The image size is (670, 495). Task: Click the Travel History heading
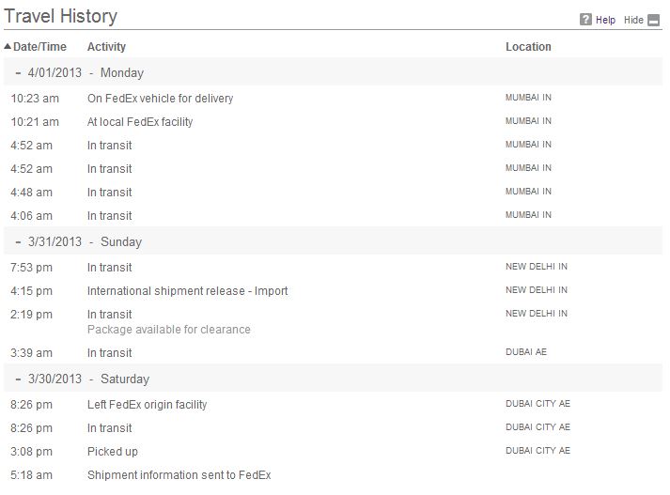[60, 16]
